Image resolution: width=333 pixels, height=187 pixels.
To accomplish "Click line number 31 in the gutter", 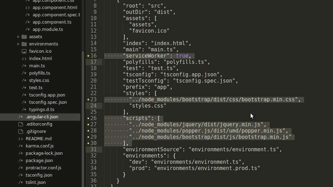I will point(93,150).
